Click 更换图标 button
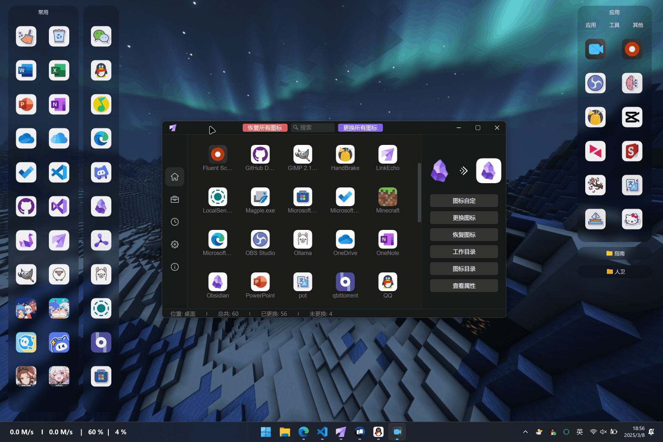 (x=464, y=218)
